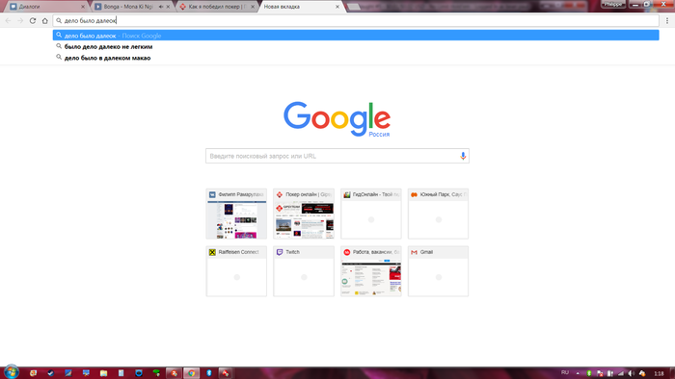Choose suggestion 'было дело далеко не легким'
The width and height of the screenshot is (675, 379).
(x=356, y=46)
